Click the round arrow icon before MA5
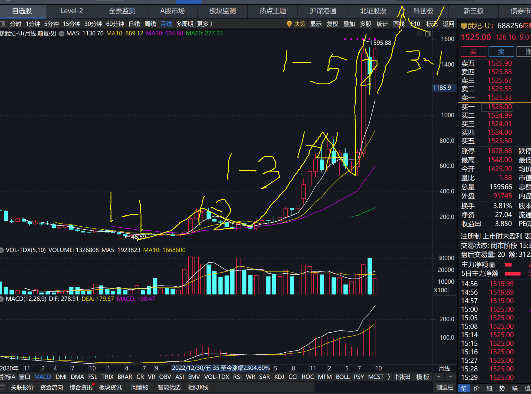531x394 pixels. (x=61, y=34)
